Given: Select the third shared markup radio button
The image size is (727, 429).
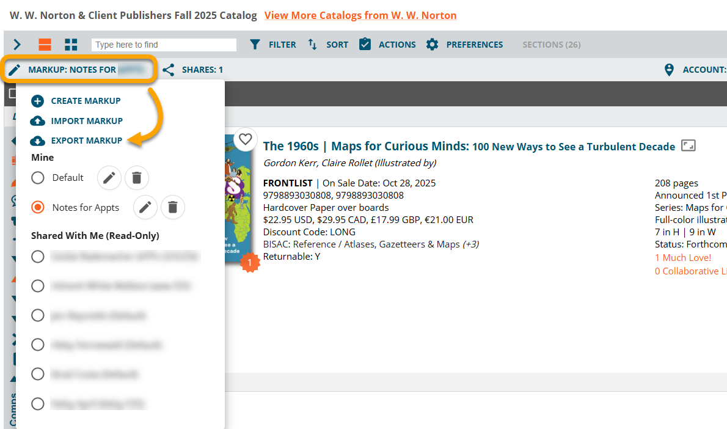Looking at the screenshot, I should click(38, 315).
